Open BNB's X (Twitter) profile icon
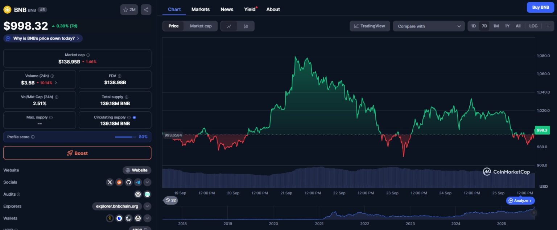The width and height of the screenshot is (557, 230). 110,182
